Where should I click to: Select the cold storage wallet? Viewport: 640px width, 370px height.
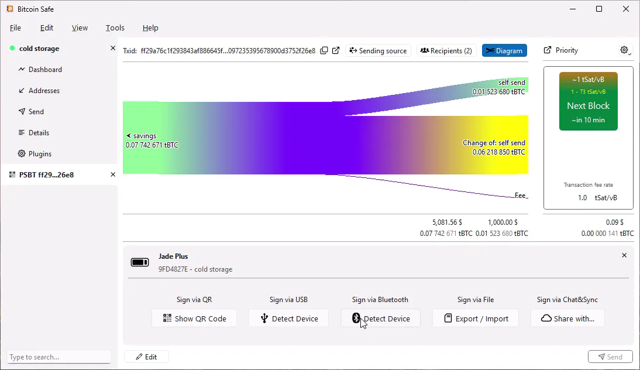pyautogui.click(x=39, y=48)
